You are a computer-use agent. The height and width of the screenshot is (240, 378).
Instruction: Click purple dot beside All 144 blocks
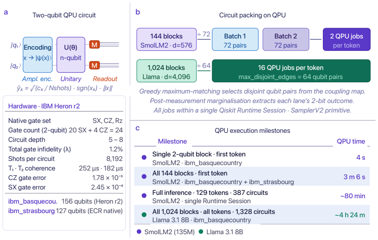click(x=144, y=176)
